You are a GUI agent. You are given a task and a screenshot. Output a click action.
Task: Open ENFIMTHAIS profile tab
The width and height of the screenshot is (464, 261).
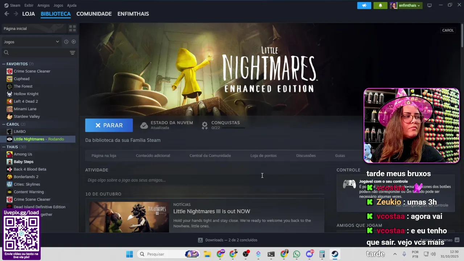133,14
